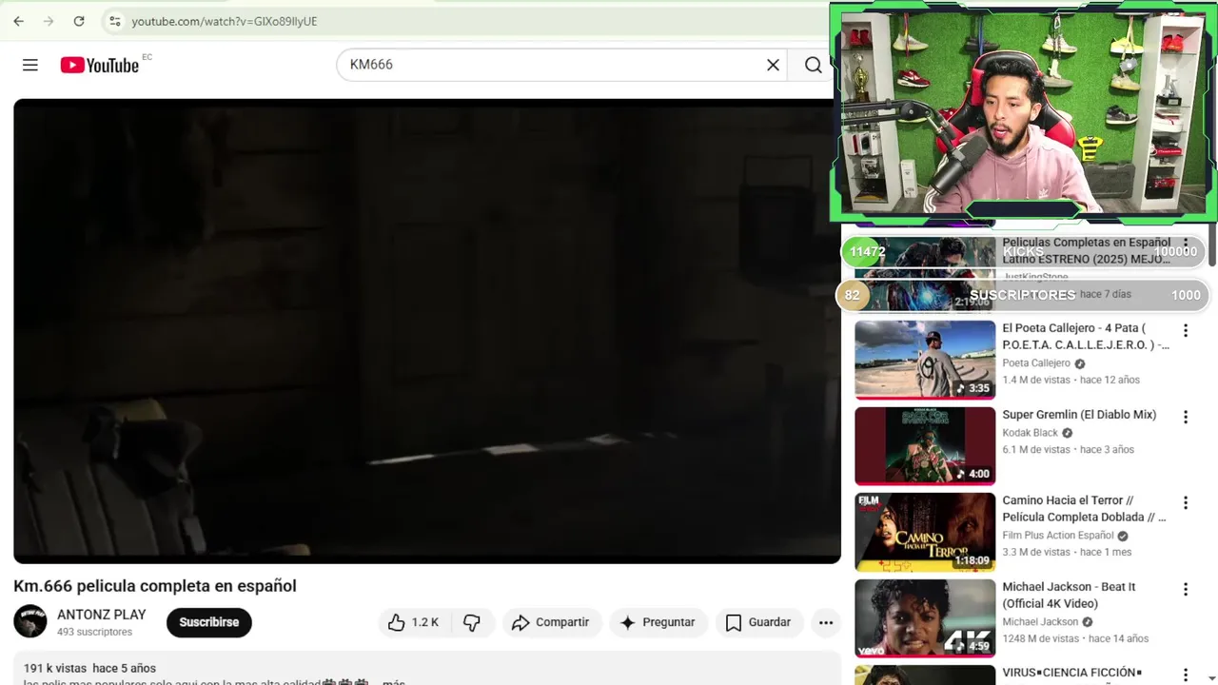Save video with Guardar button
The image size is (1218, 685).
(758, 622)
